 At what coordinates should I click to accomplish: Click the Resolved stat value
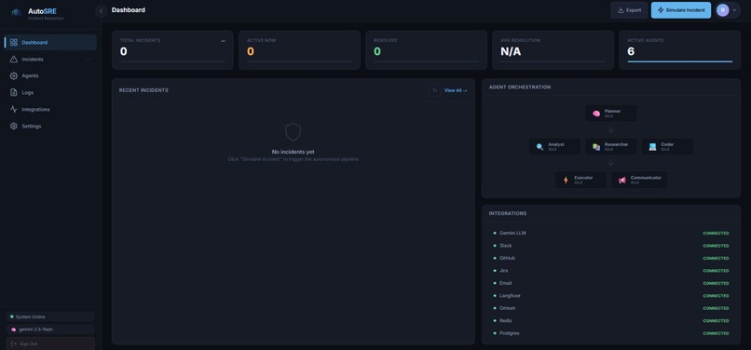pos(377,52)
